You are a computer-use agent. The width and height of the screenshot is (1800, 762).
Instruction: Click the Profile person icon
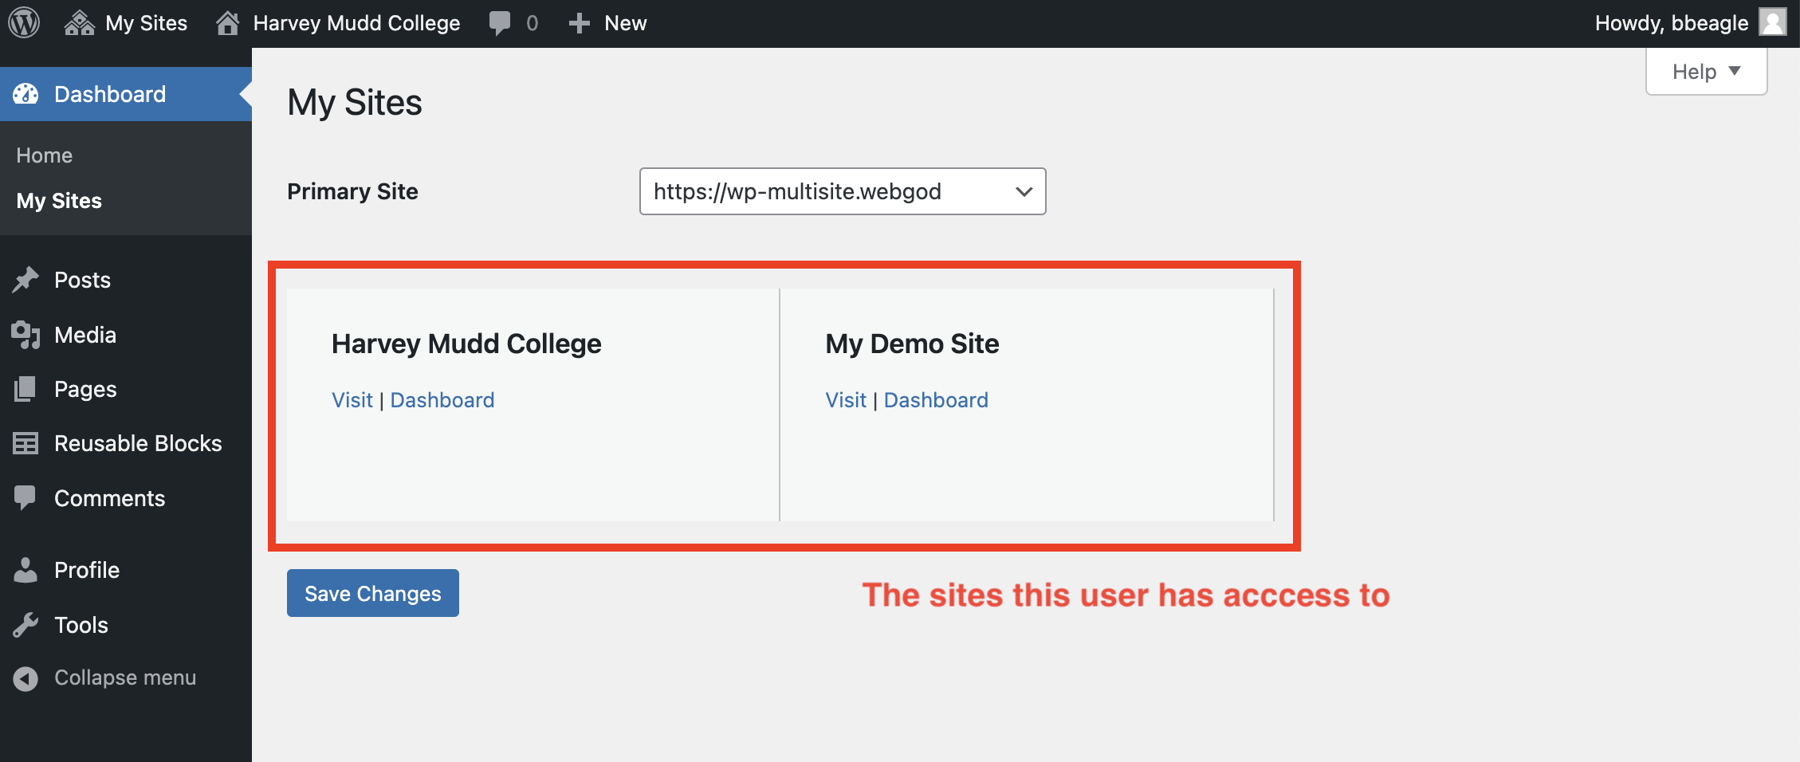pyautogui.click(x=26, y=570)
